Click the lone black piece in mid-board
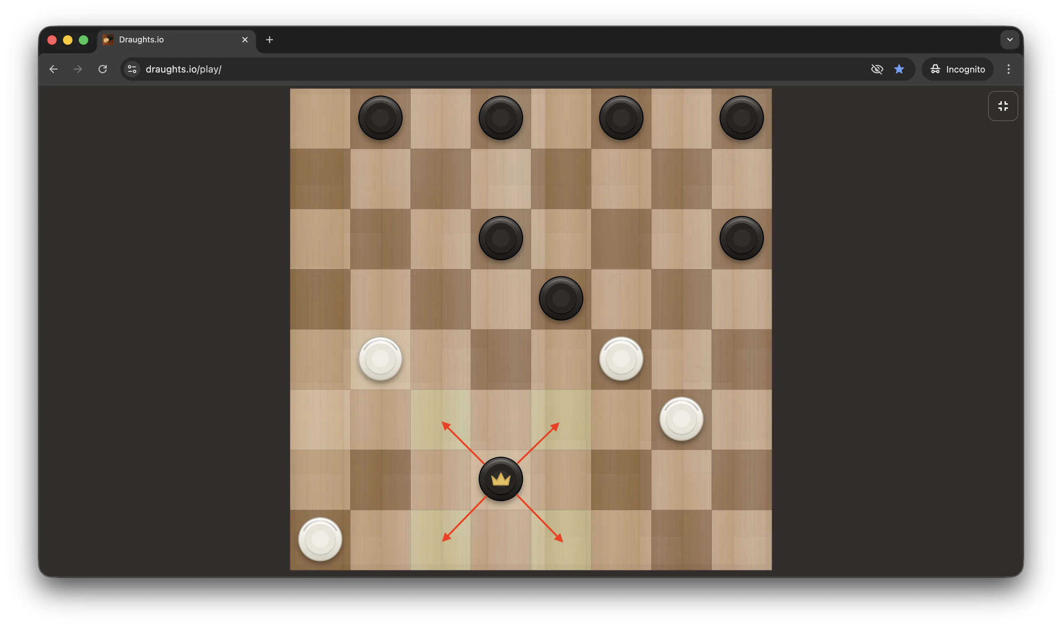The image size is (1062, 628). pos(561,299)
